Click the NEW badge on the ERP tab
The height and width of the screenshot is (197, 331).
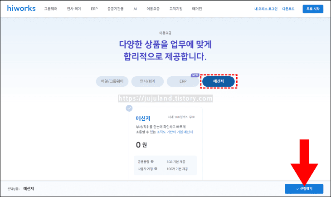(195, 75)
